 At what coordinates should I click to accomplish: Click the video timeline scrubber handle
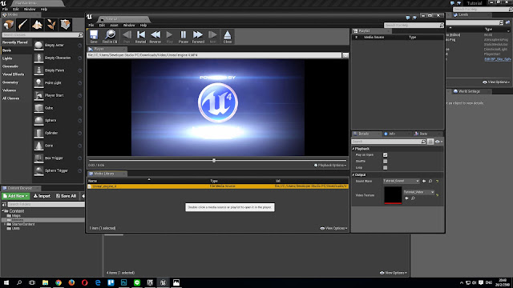coord(214,160)
